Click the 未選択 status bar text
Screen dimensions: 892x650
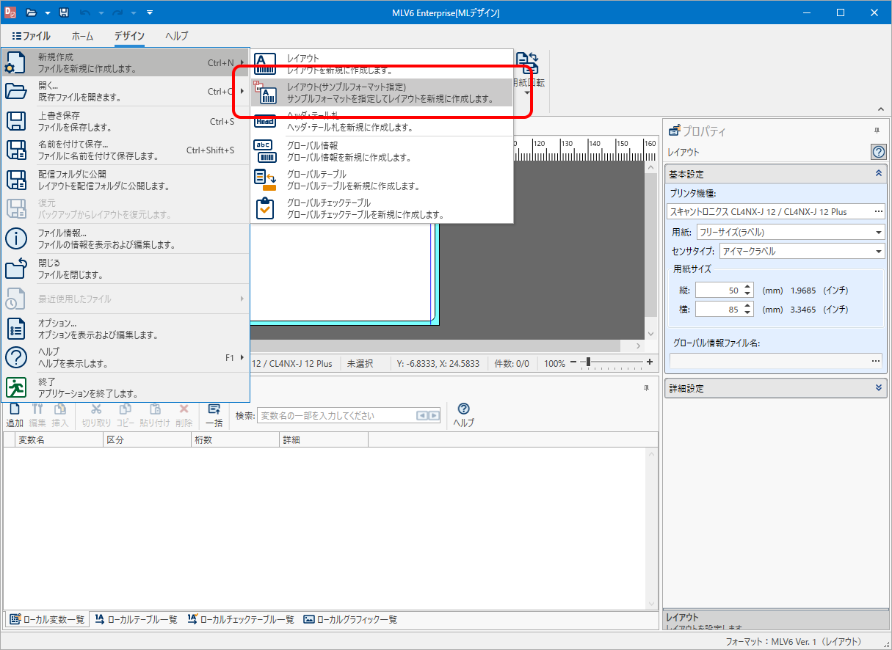(x=360, y=363)
